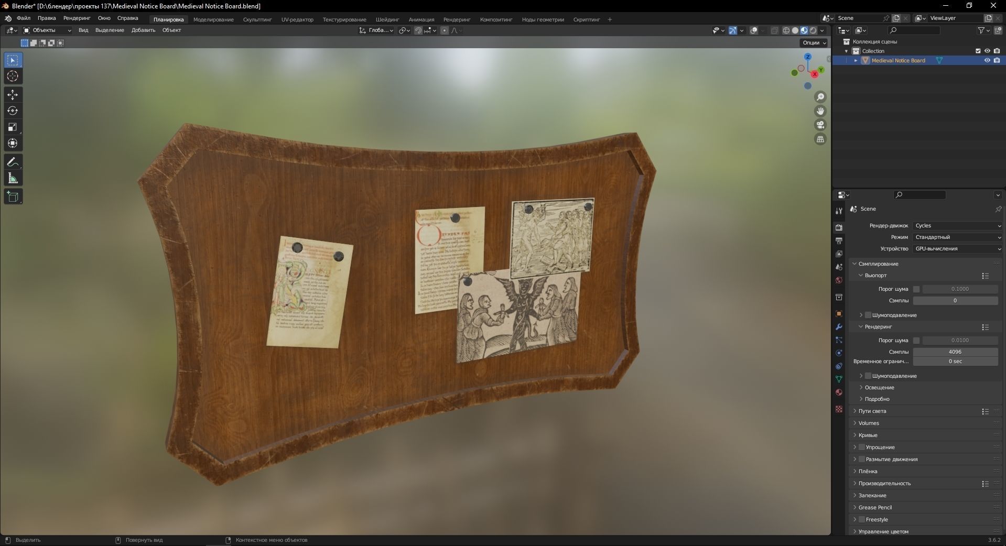Collapse the Collection in the outliner
Screen dimensions: 1006x546
pyautogui.click(x=846, y=51)
